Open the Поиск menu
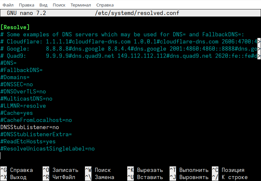 pyautogui.click(x=59, y=5)
